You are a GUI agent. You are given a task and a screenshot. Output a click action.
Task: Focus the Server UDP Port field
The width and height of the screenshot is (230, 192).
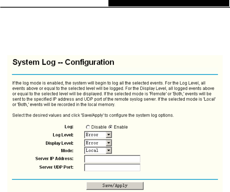click(112, 167)
